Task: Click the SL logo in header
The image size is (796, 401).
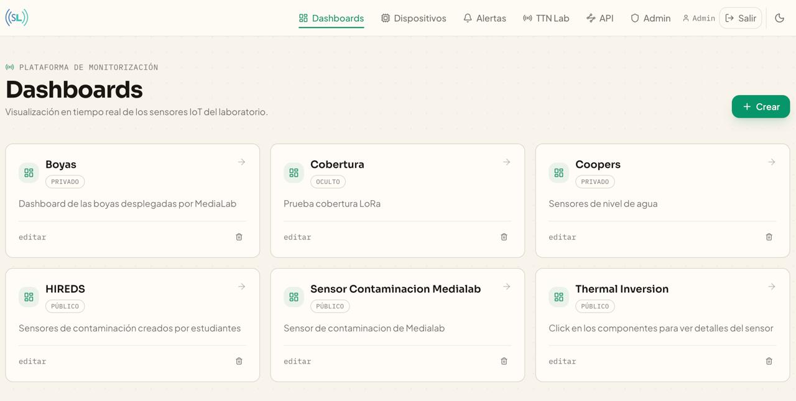Action: pyautogui.click(x=17, y=17)
